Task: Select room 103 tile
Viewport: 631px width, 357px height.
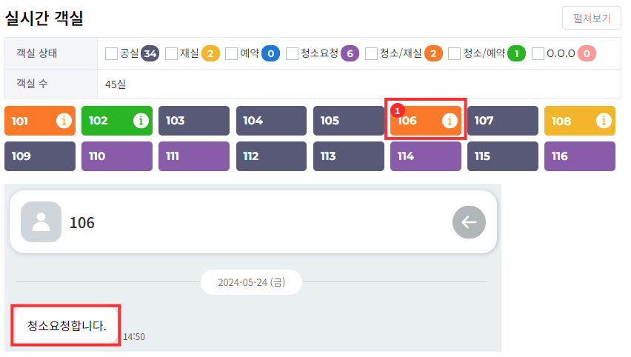Action: pyautogui.click(x=193, y=121)
